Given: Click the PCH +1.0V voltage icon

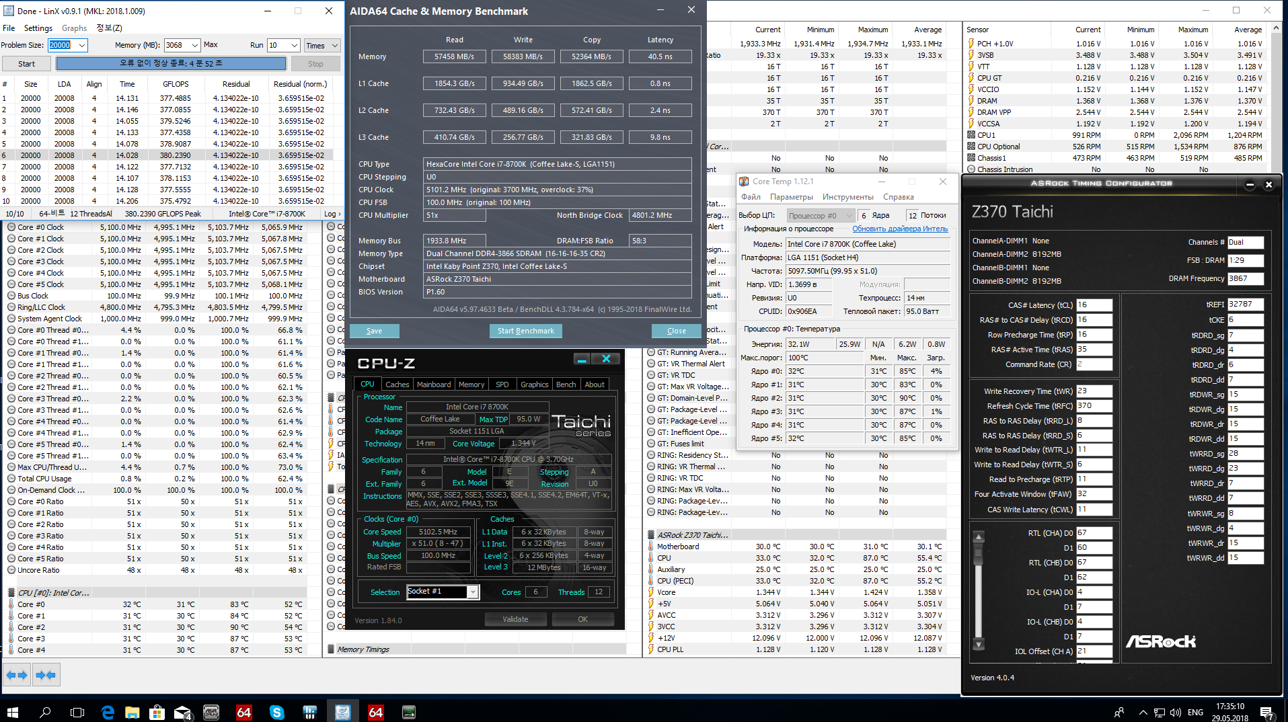Looking at the screenshot, I should [971, 44].
